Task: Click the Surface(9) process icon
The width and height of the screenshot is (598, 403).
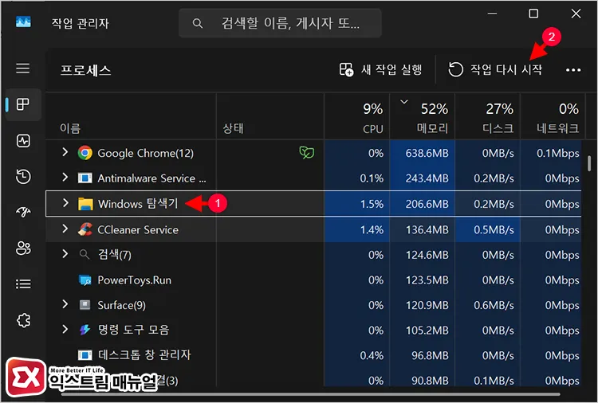Action: pos(85,305)
